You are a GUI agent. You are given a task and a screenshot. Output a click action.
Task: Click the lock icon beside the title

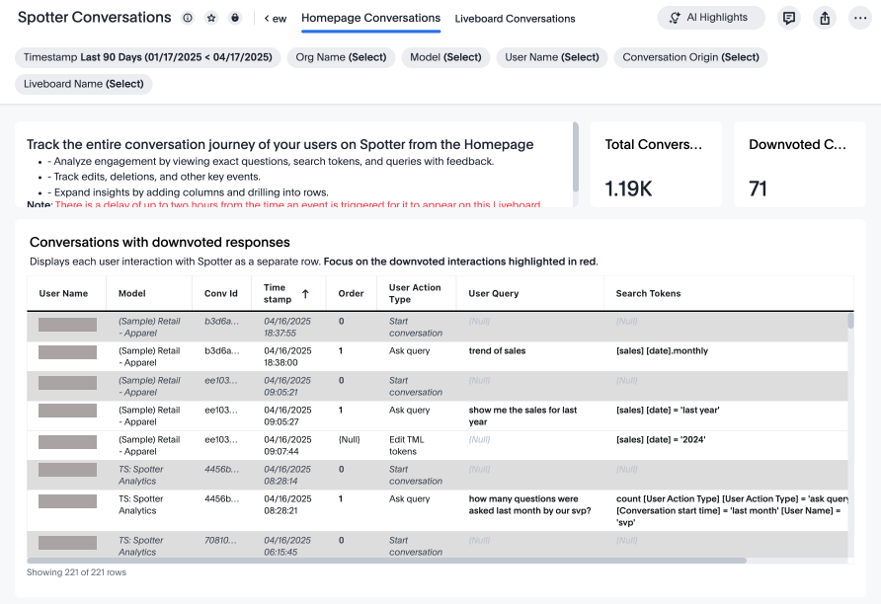[235, 18]
